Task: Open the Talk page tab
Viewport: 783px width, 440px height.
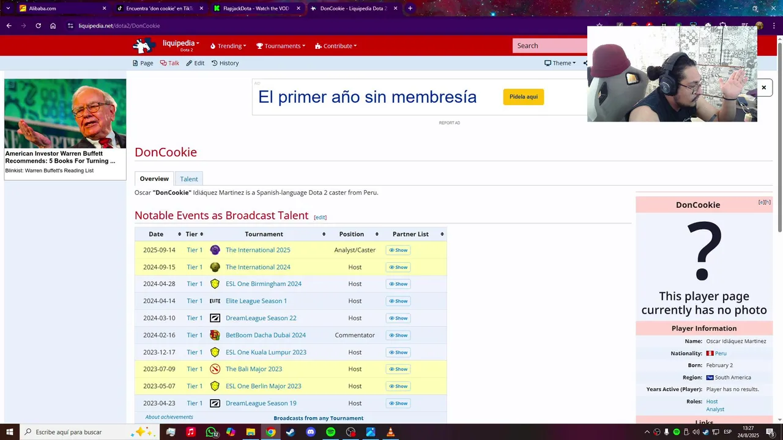Action: pos(169,63)
